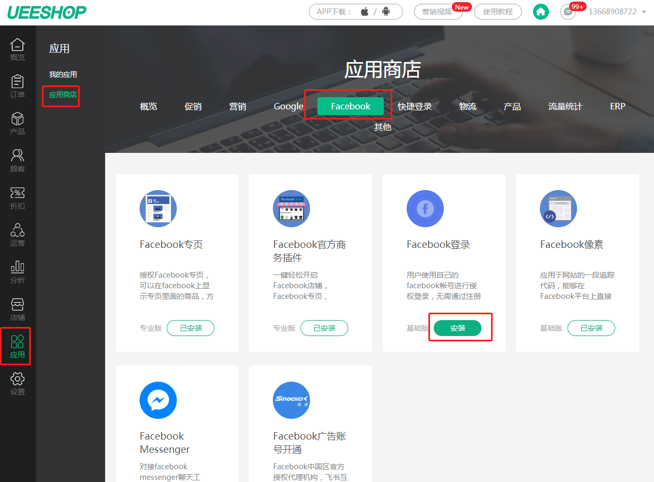This screenshot has width=654, height=482.
Task: Open the Orders (订单) sidebar icon
Action: click(x=18, y=87)
